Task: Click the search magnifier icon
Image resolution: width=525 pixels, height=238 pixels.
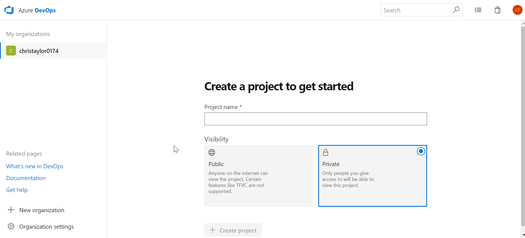Action: click(456, 10)
